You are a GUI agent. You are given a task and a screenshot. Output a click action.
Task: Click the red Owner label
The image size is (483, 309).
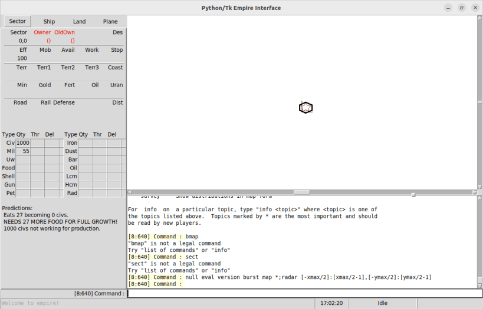point(42,32)
